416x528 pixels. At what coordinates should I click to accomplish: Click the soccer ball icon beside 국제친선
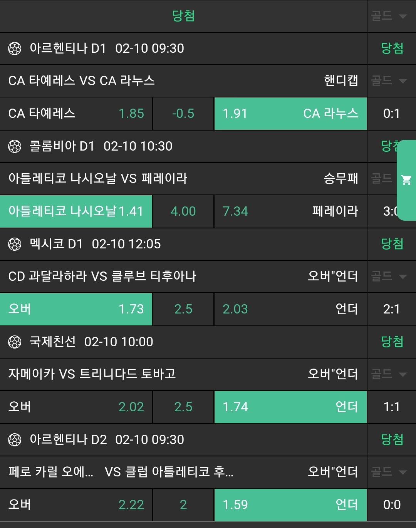tap(15, 342)
